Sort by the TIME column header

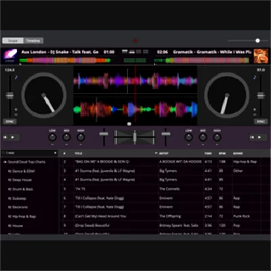[208, 153]
